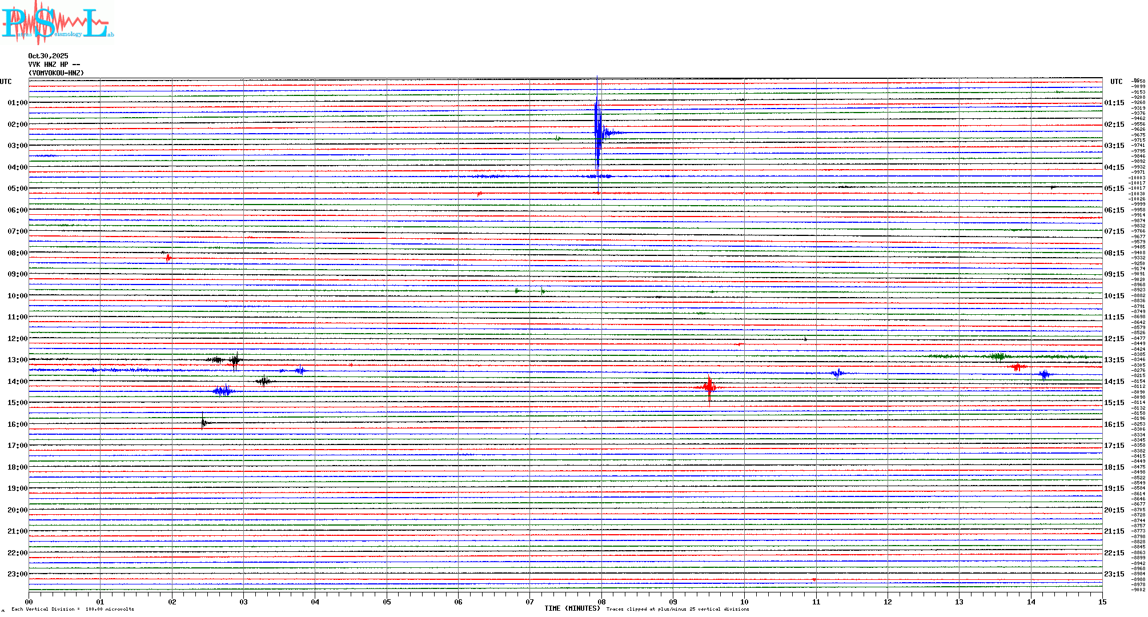Click the UTC label at top left

pos(6,82)
